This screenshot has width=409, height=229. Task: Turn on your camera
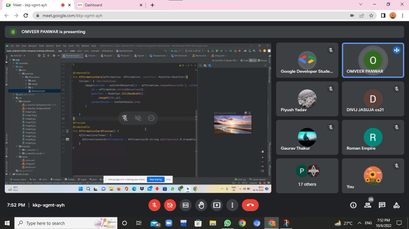(x=170, y=205)
